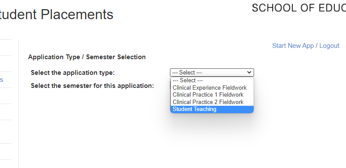Select Clinical Experience Fieldwork option

[x=212, y=87]
